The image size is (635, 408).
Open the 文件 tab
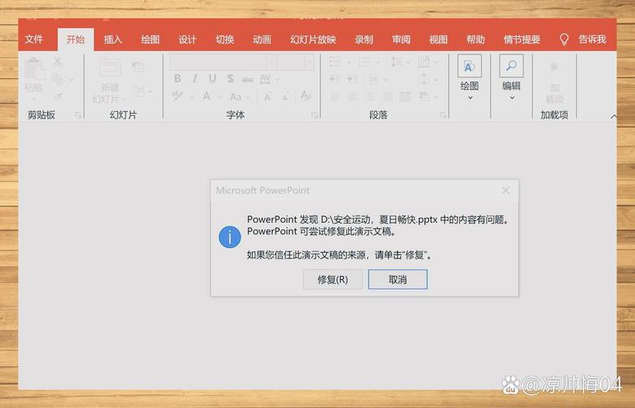click(x=33, y=39)
